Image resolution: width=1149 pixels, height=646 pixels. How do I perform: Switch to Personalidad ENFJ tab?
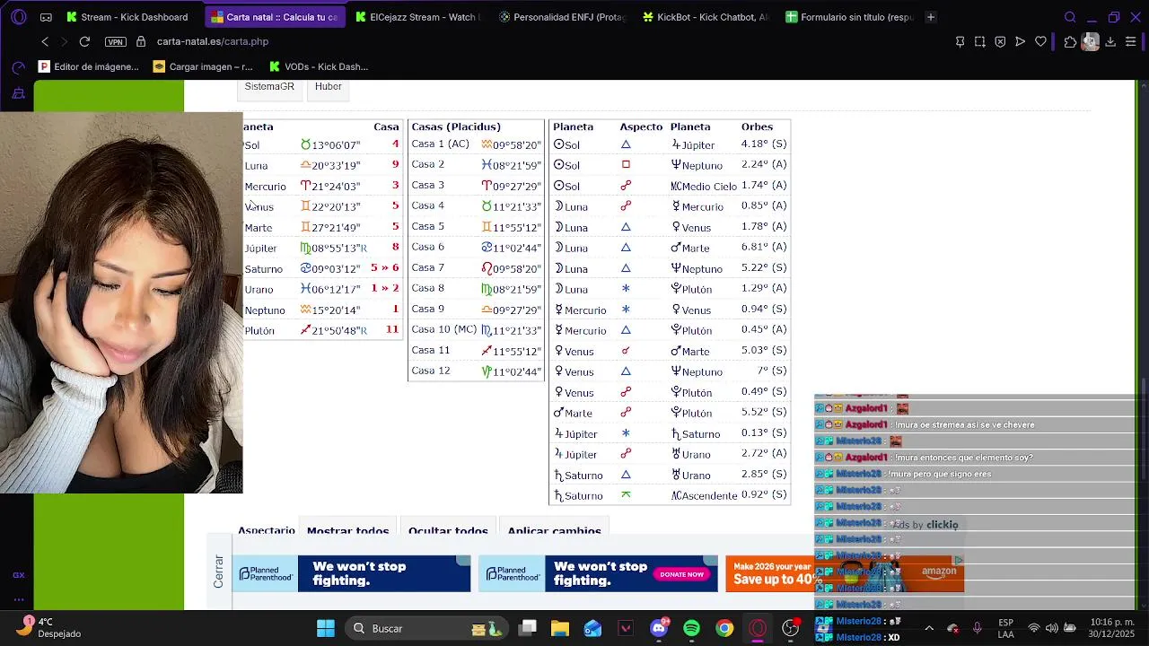coord(562,17)
